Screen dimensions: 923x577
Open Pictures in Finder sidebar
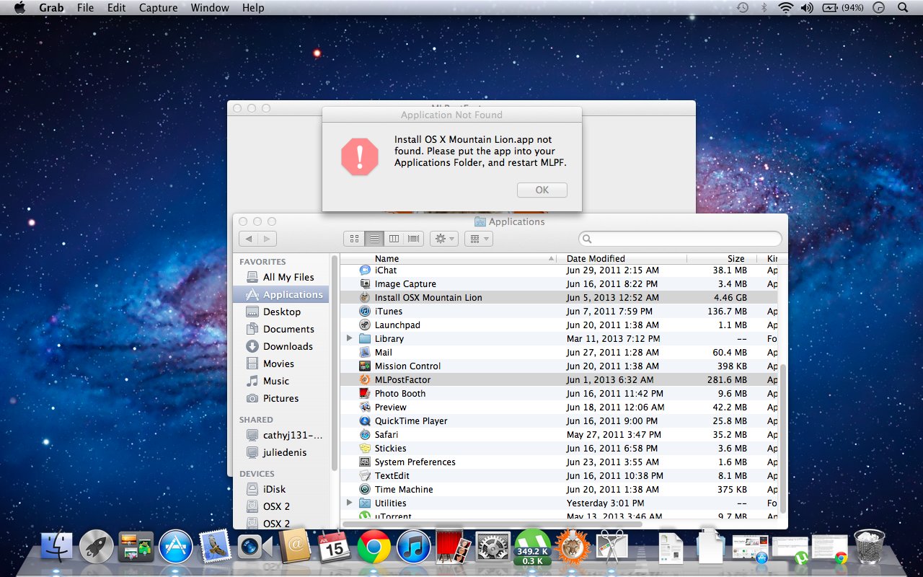tap(281, 398)
